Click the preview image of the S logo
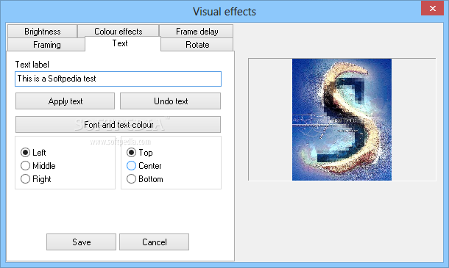449x268 pixels. [342, 120]
